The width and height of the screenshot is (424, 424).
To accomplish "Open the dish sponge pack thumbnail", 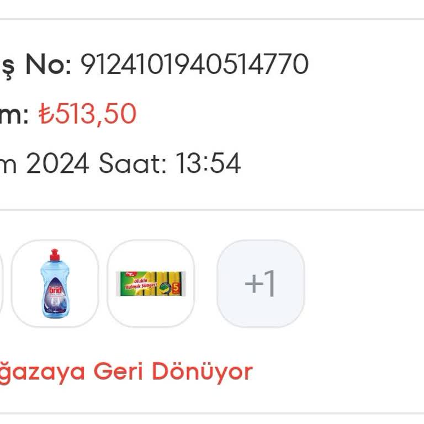I will pos(151,283).
